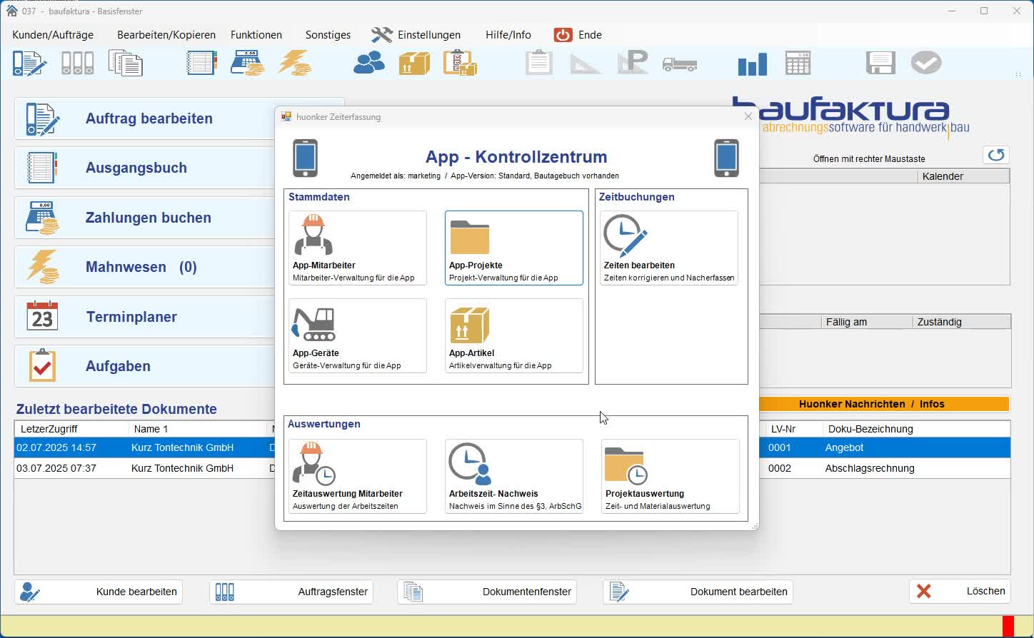Open App-Geräte excavator tile
1034x638 pixels.
(357, 335)
